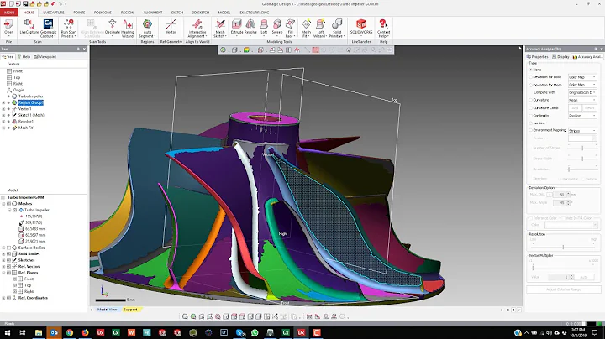The image size is (605, 339).
Task: Switch to the SKETCH ribbon tab
Action: [x=177, y=13]
